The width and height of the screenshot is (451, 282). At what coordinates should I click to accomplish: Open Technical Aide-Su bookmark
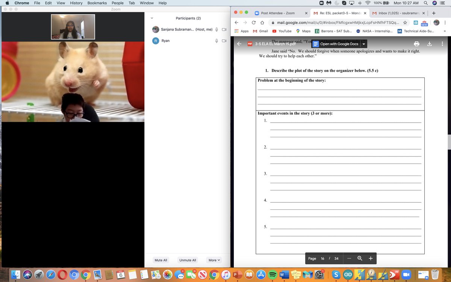pyautogui.click(x=416, y=31)
